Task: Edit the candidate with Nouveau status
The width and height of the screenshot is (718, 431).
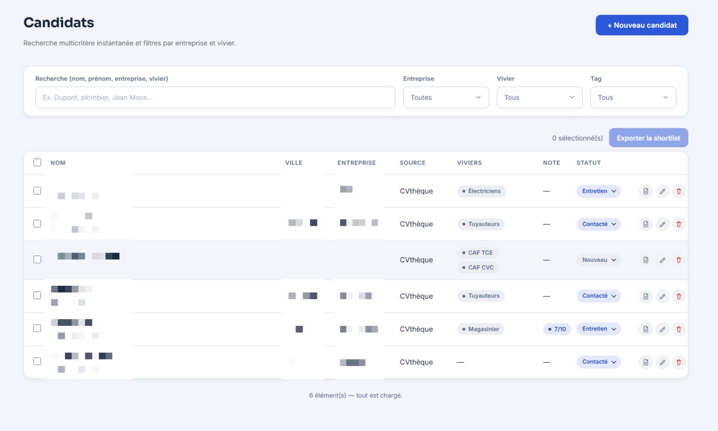Action: pyautogui.click(x=662, y=260)
